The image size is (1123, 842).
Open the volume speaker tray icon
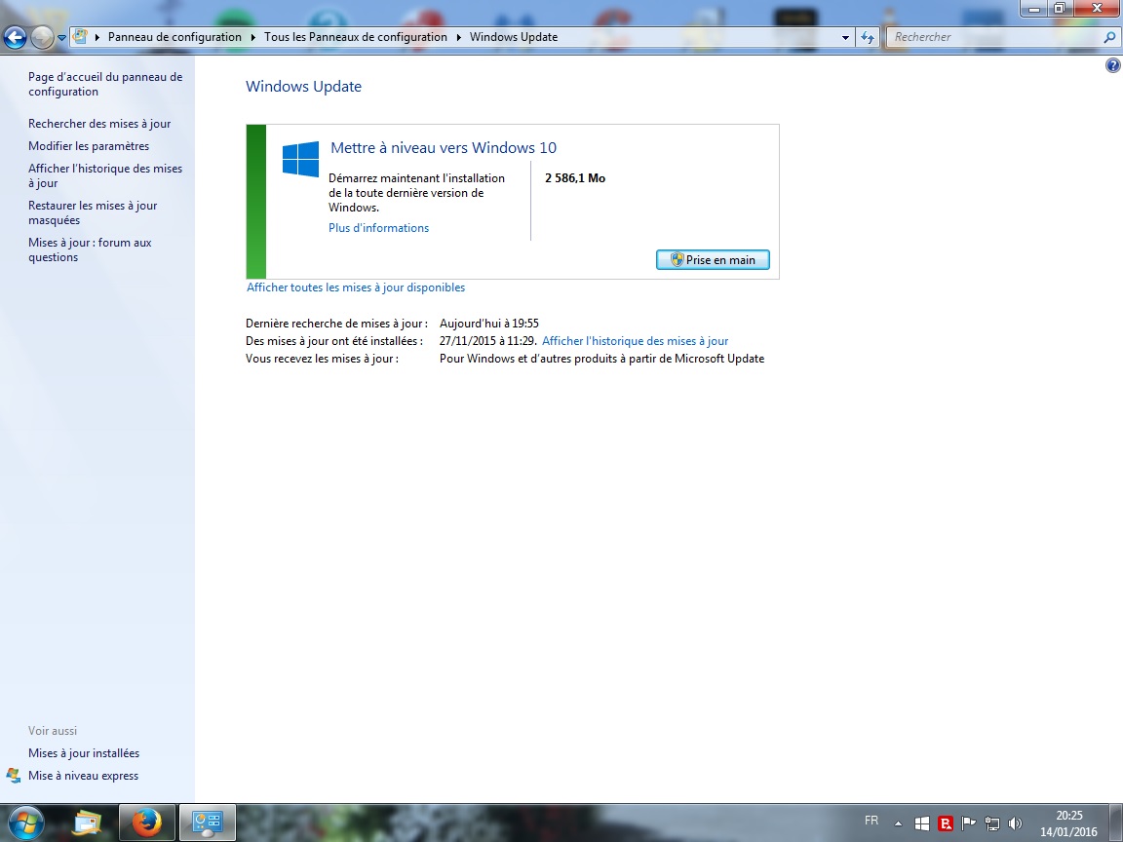pos(1015,823)
